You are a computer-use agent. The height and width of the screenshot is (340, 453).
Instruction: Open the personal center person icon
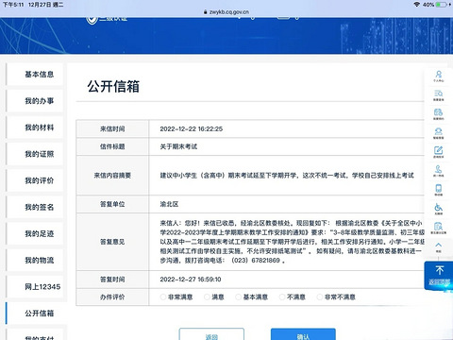[439, 76]
